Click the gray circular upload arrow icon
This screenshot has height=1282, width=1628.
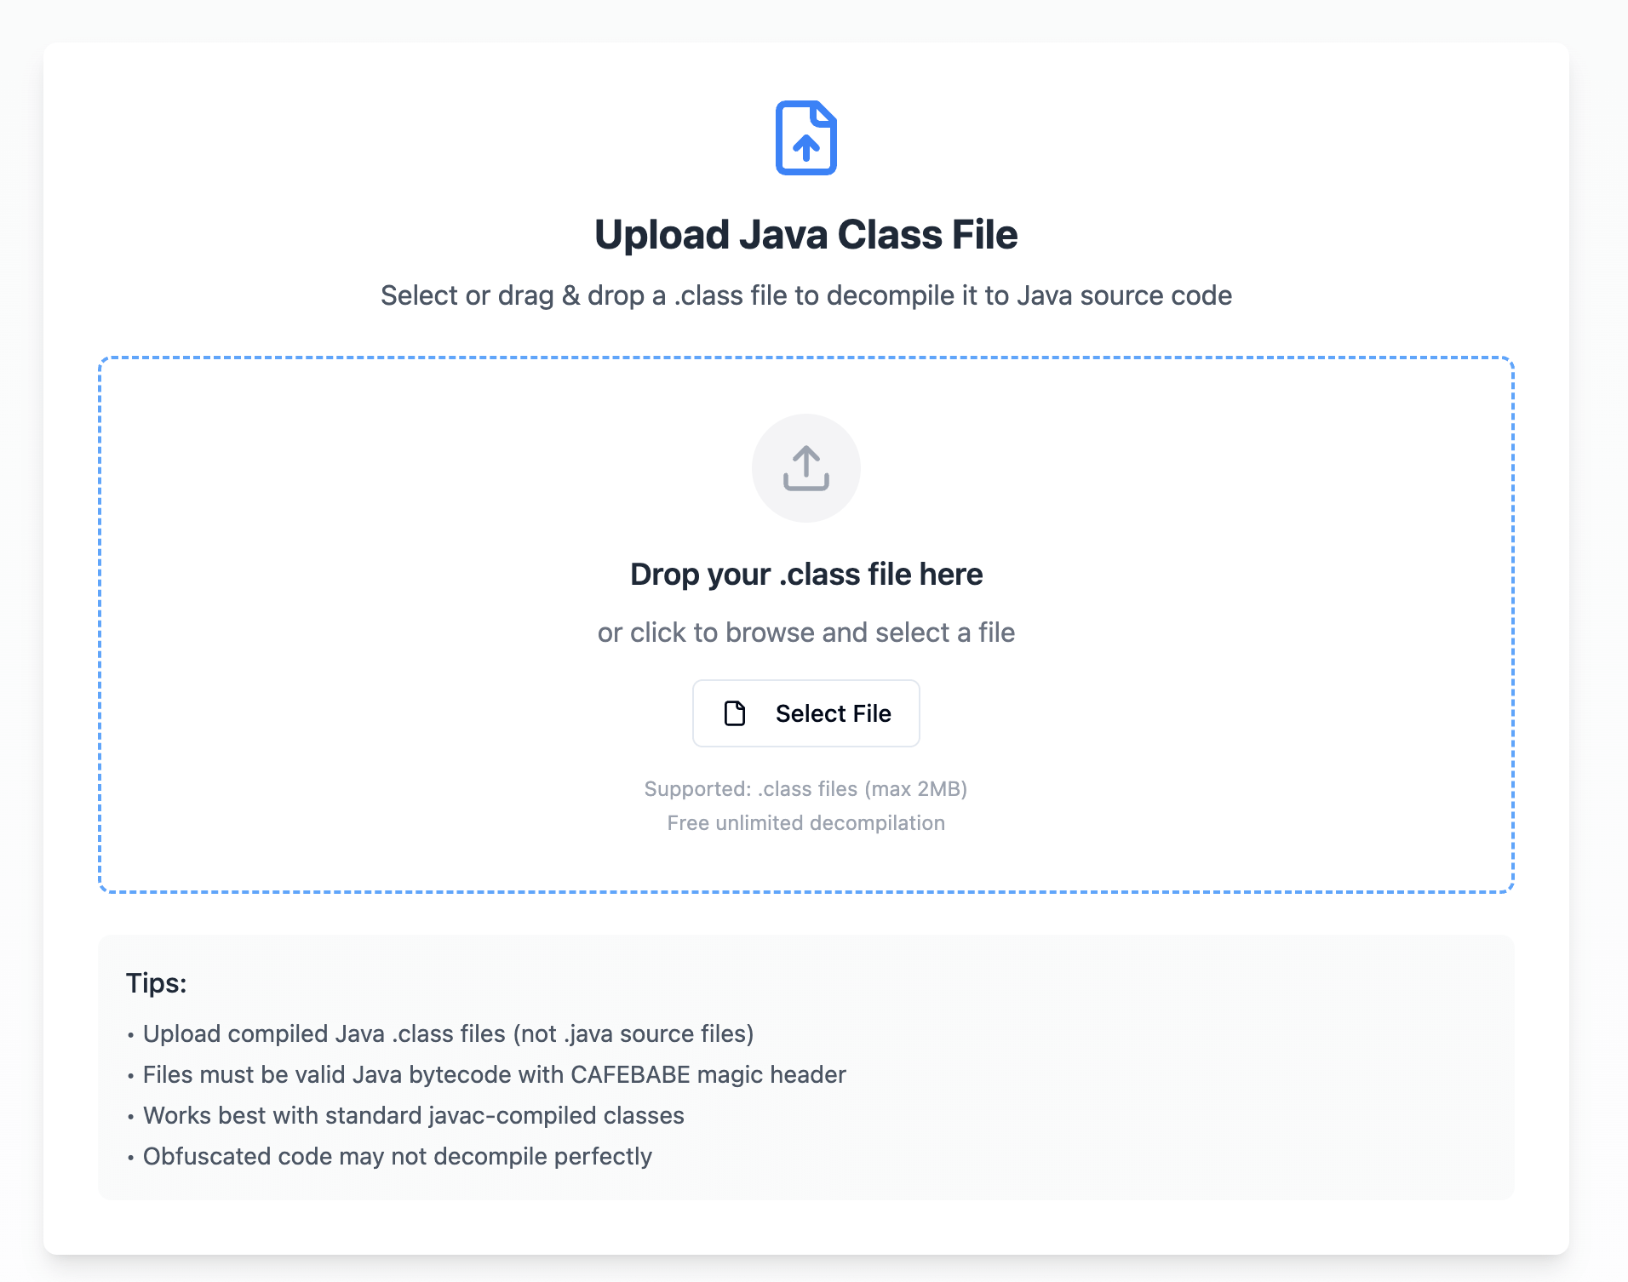click(x=805, y=468)
